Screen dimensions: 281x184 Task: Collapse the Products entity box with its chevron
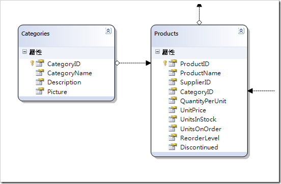pyautogui.click(x=241, y=31)
